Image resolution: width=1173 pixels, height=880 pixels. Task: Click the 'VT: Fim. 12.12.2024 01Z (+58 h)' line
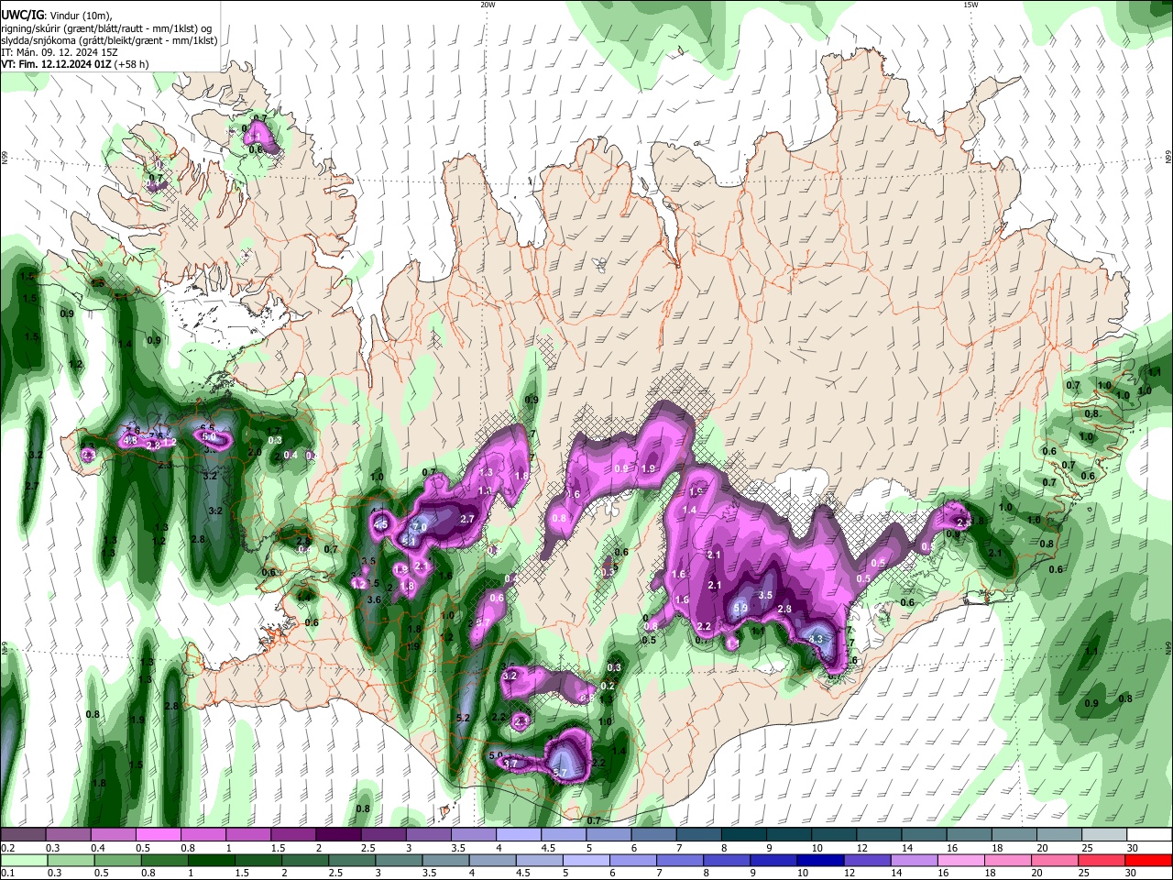point(75,65)
